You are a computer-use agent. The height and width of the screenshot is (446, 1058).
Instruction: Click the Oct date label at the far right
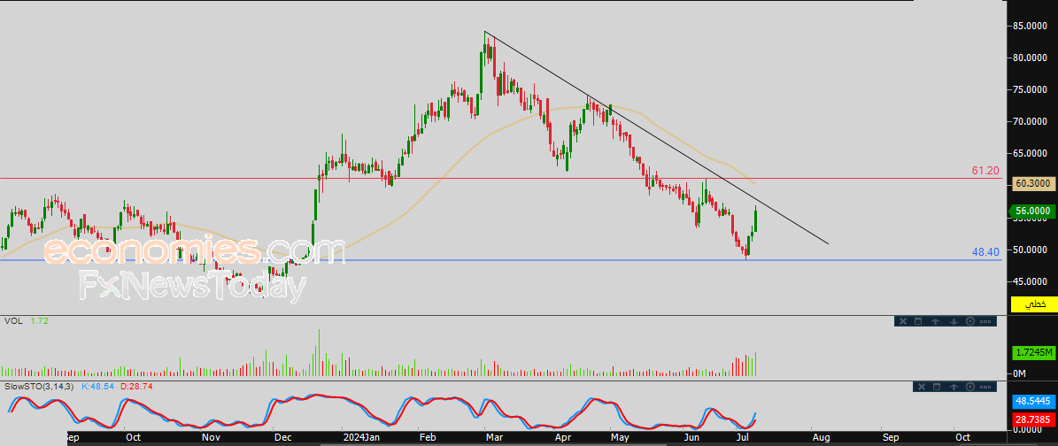click(x=962, y=437)
